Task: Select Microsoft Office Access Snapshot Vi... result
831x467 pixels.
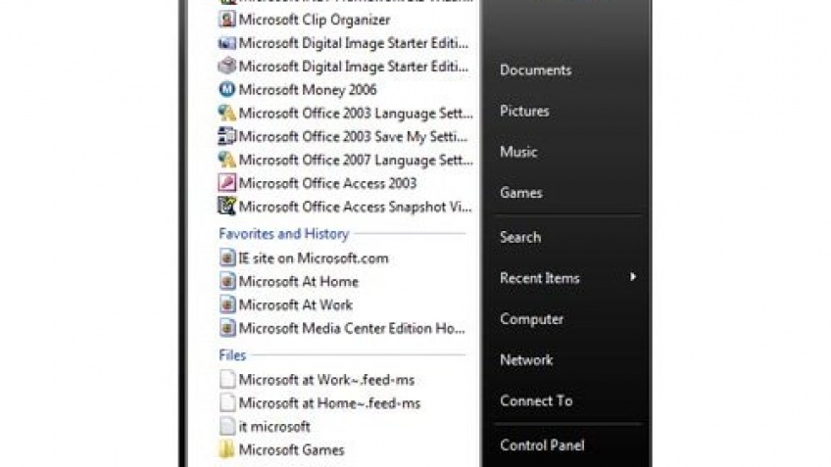Action: point(355,207)
